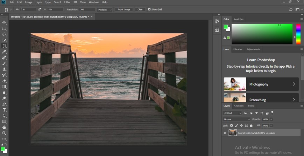Select the Lasso tool

(x=4, y=34)
